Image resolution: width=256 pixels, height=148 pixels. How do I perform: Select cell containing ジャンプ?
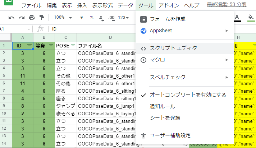click(66, 106)
